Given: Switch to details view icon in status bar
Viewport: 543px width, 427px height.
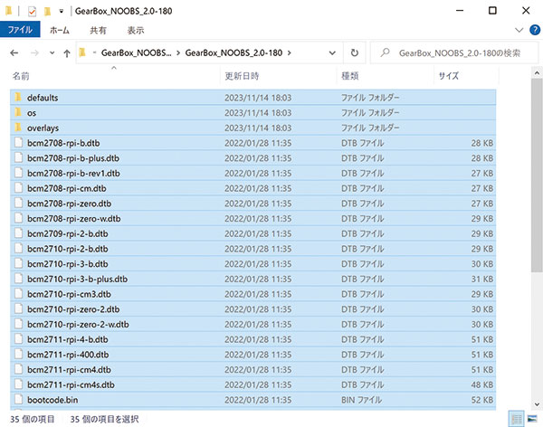Looking at the screenshot, I should click(x=514, y=418).
